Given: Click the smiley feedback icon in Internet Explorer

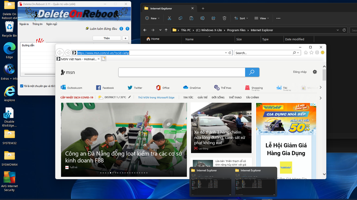Looking at the screenshot, I should point(323,53).
